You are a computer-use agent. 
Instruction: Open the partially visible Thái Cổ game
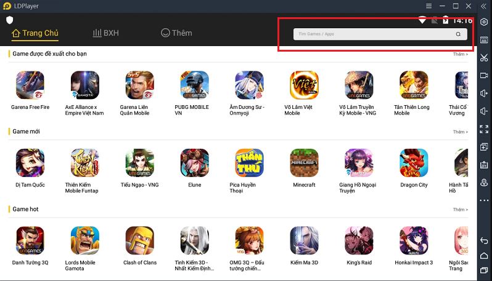[461, 85]
